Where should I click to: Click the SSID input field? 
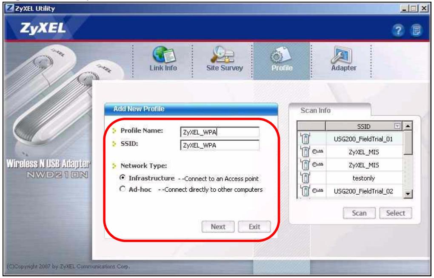coord(220,145)
